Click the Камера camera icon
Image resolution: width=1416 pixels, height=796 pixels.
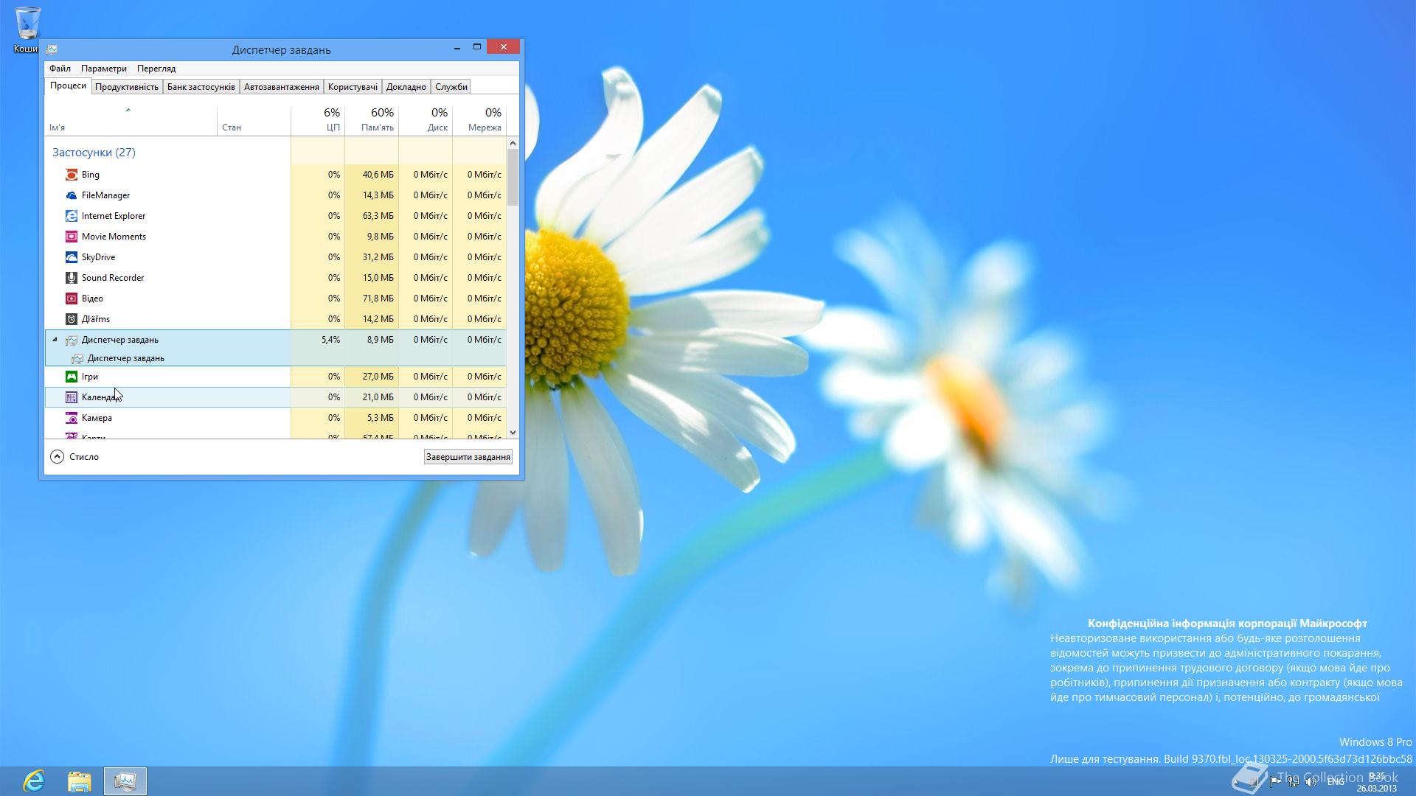pyautogui.click(x=72, y=418)
